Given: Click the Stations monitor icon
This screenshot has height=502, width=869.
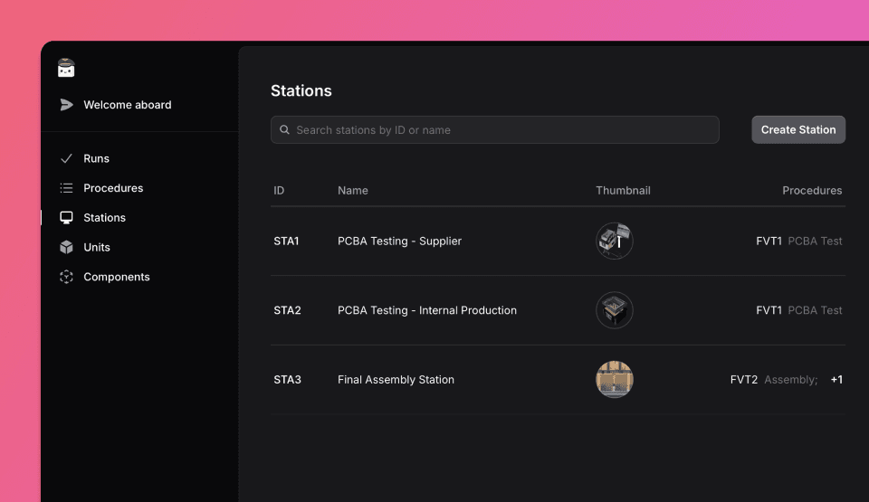Looking at the screenshot, I should pos(66,218).
